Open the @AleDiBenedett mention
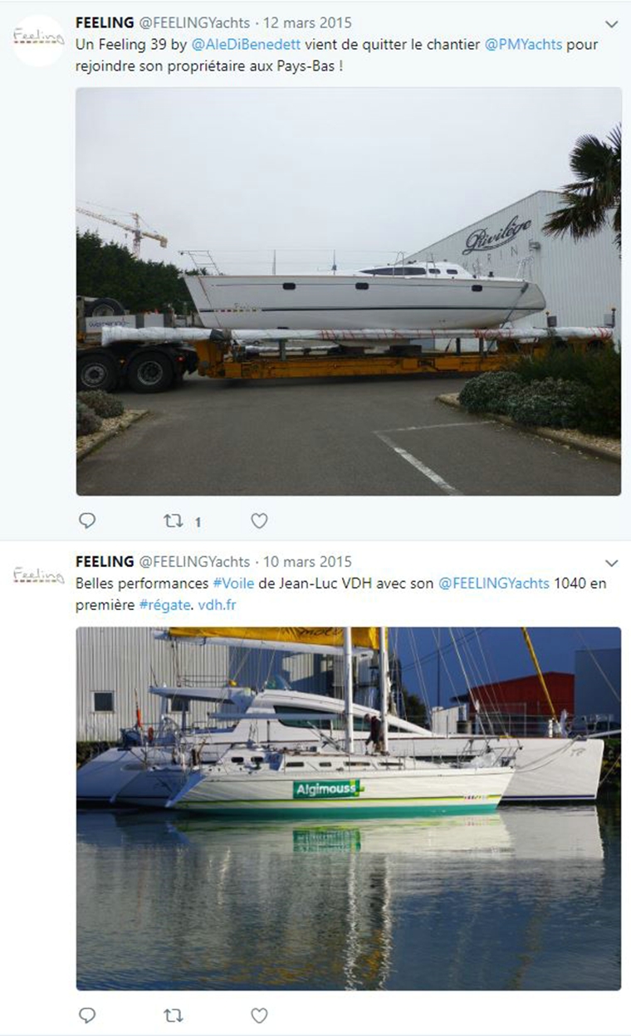Image resolution: width=631 pixels, height=1036 pixels. click(x=247, y=44)
